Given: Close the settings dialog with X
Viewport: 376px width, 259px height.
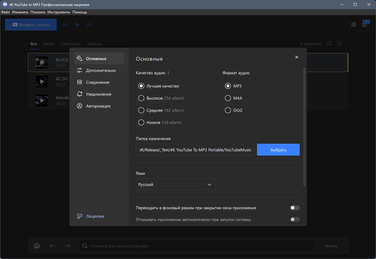Looking at the screenshot, I should pos(297,57).
